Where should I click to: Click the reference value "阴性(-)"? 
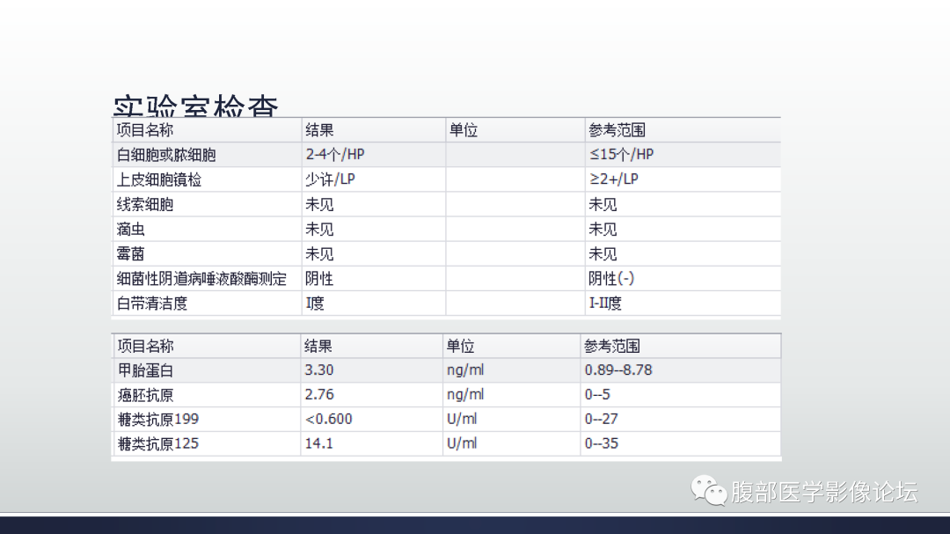[611, 279]
